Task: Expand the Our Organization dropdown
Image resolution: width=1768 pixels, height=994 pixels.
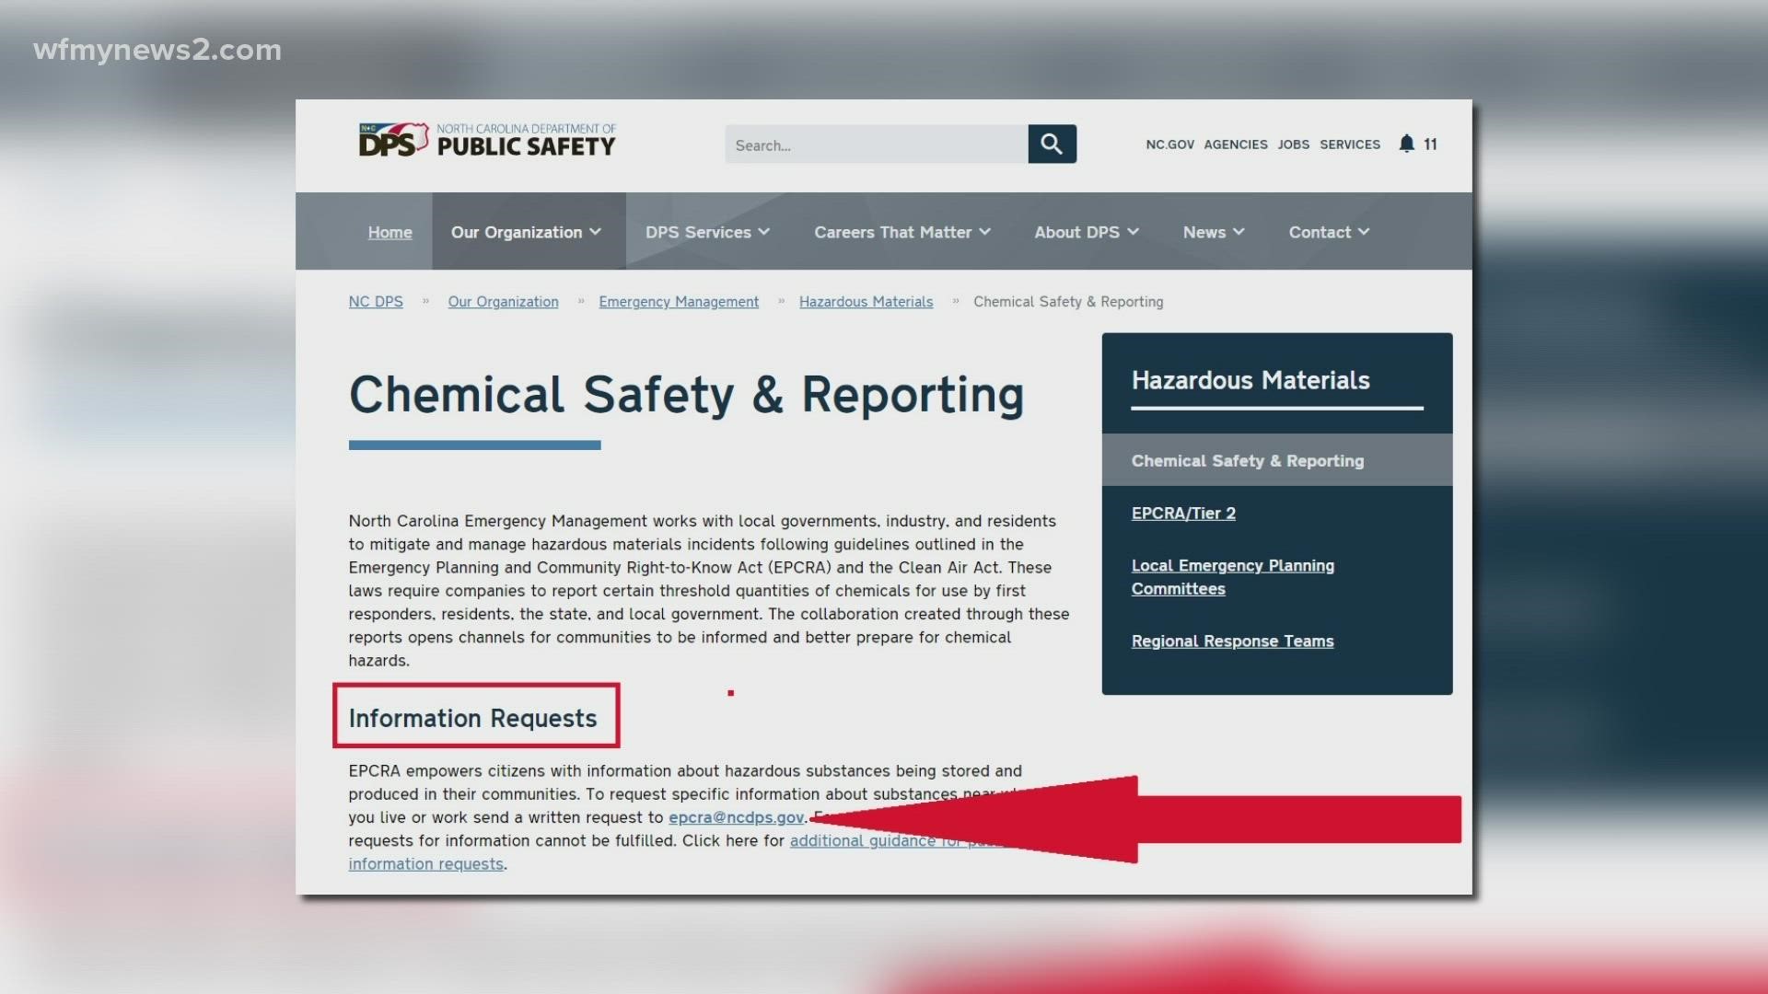Action: [525, 231]
